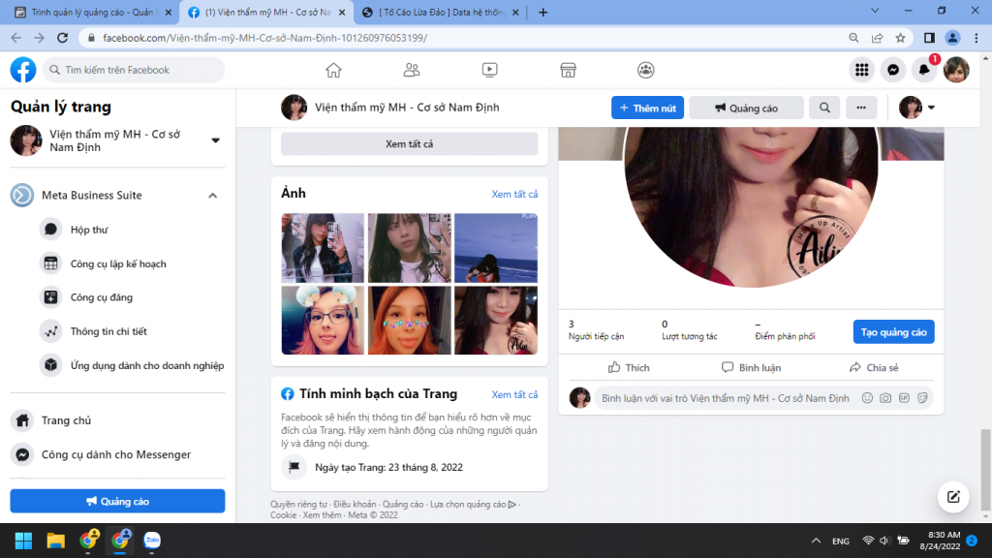Collapse the Meta Business Suite section
This screenshot has height=558, width=992.
[212, 196]
